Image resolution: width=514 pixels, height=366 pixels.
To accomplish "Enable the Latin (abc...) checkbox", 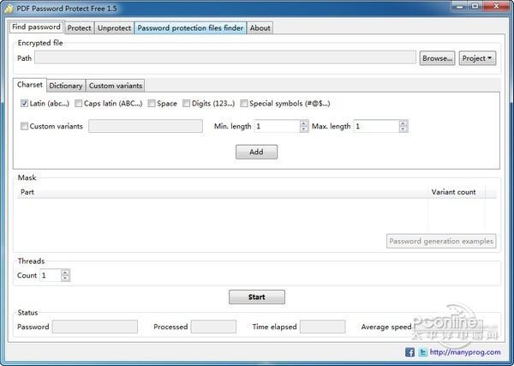I will [x=24, y=104].
